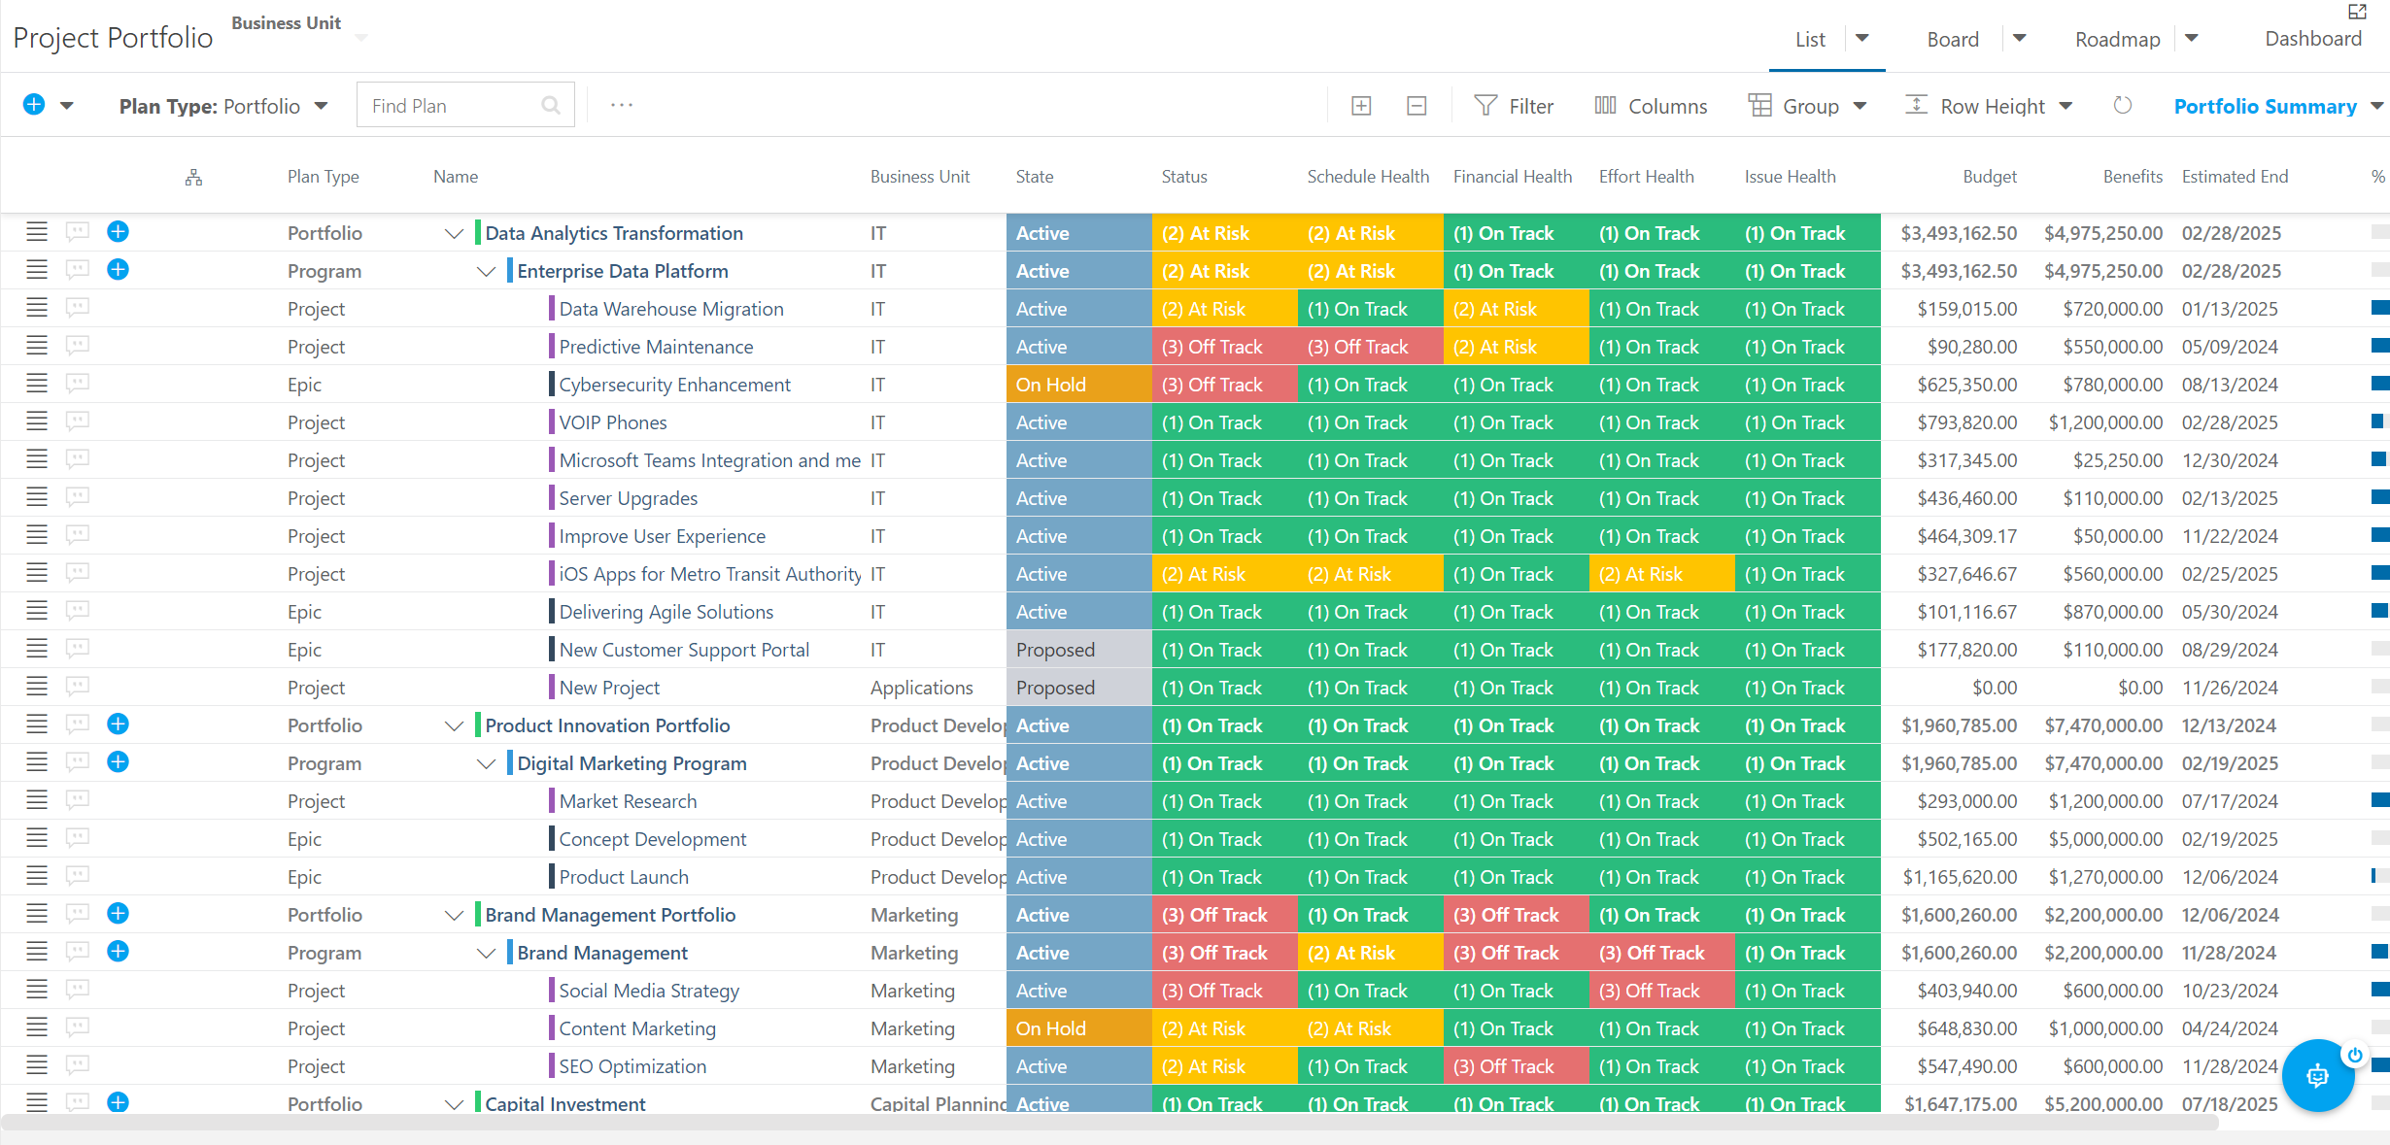2390x1145 pixels.
Task: Open comments for Data Warehouse Migration row
Action: click(78, 308)
